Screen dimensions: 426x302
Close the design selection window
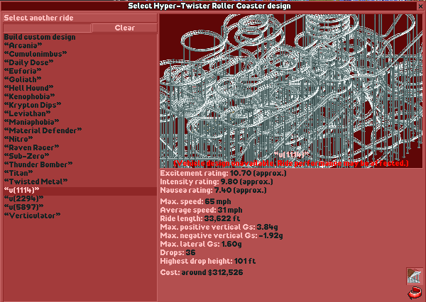coord(420,6)
